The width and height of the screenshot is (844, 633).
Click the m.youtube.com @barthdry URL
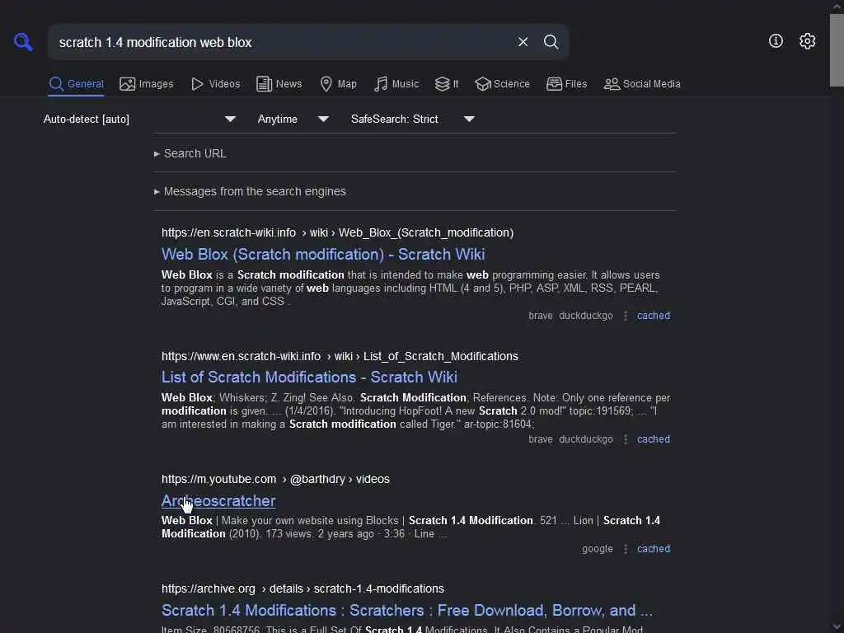coord(275,479)
